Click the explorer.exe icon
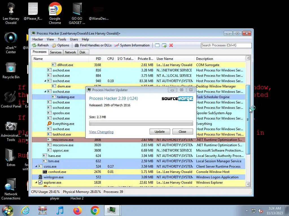This screenshot has height=216, width=289. point(40,182)
